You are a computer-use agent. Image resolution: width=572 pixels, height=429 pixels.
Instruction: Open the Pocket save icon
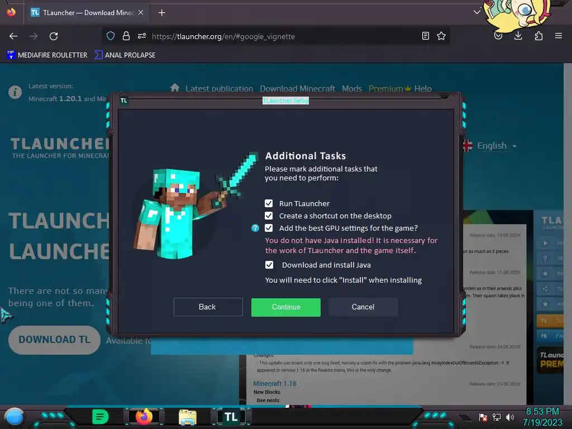[498, 36]
